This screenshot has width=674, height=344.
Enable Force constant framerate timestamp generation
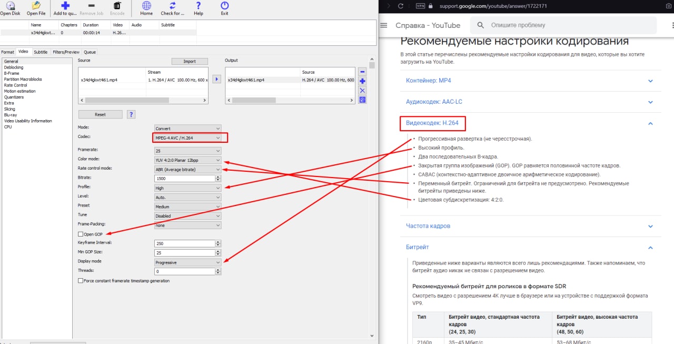click(x=81, y=281)
